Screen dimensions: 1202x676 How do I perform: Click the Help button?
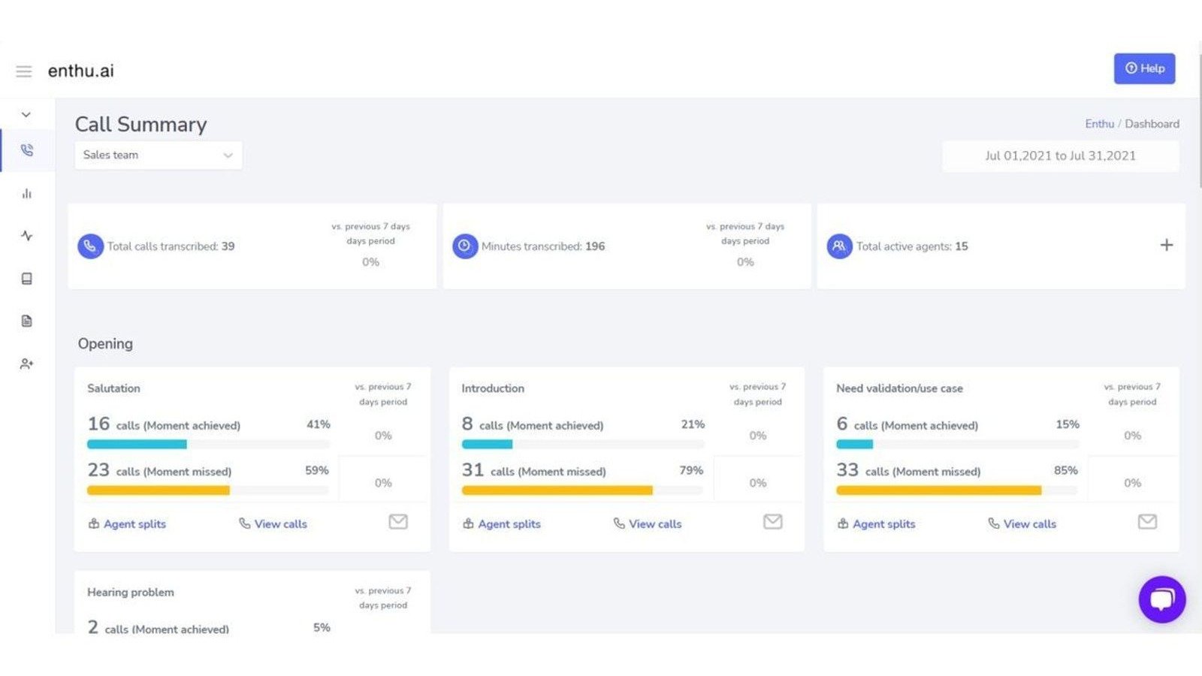(x=1144, y=68)
